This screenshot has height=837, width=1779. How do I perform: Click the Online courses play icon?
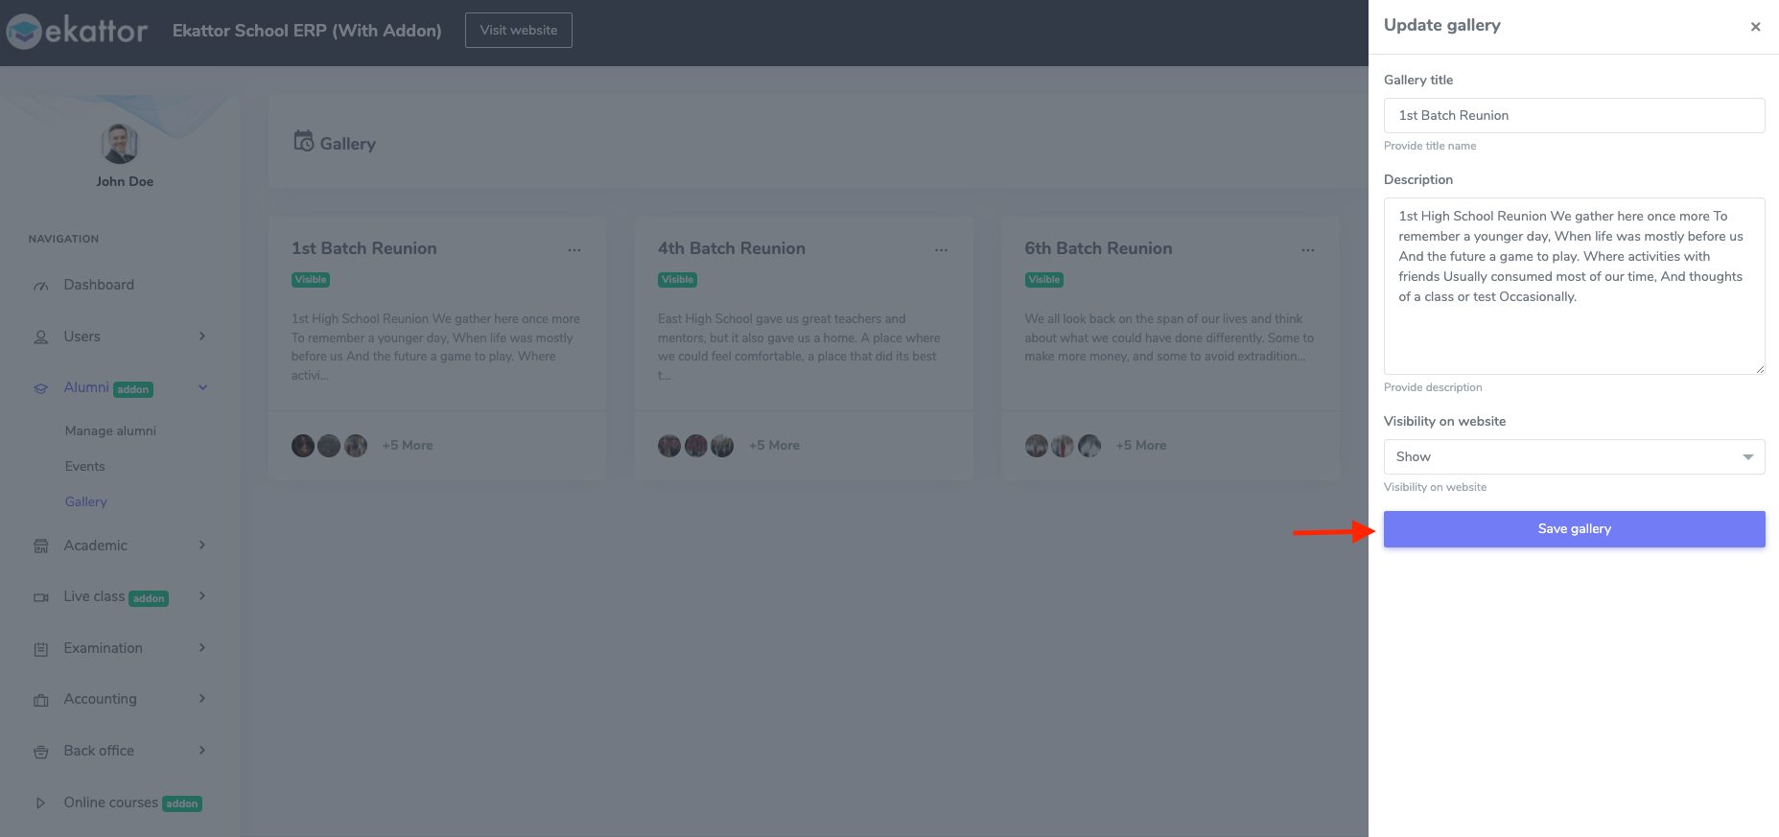click(x=41, y=803)
